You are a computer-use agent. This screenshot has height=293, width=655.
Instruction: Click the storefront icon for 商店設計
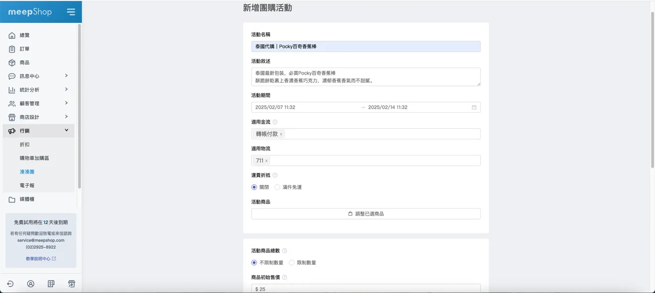point(12,117)
